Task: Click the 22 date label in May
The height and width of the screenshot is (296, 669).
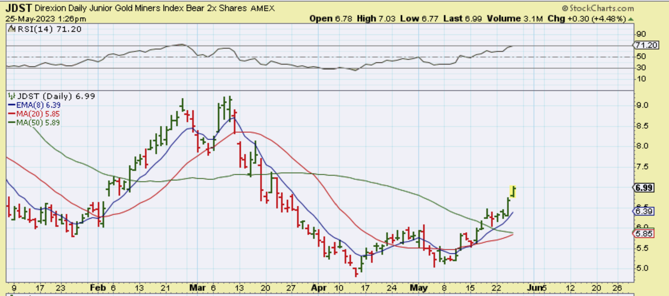Action: click(496, 288)
